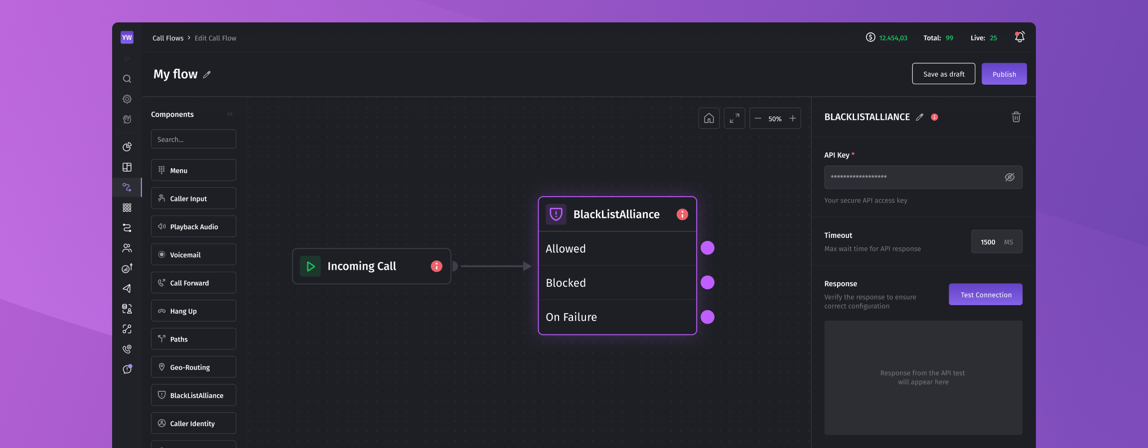
Task: Open the dashboard layout sidebar icon
Action: coord(127,167)
